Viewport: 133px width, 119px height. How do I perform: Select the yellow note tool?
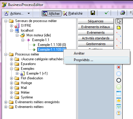(119, 27)
